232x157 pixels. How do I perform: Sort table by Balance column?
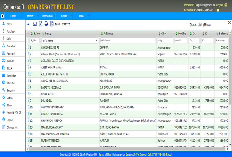click(x=217, y=34)
